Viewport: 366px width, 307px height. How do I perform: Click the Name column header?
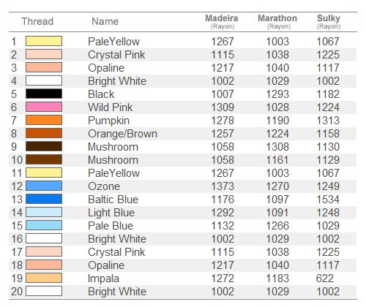coord(105,21)
